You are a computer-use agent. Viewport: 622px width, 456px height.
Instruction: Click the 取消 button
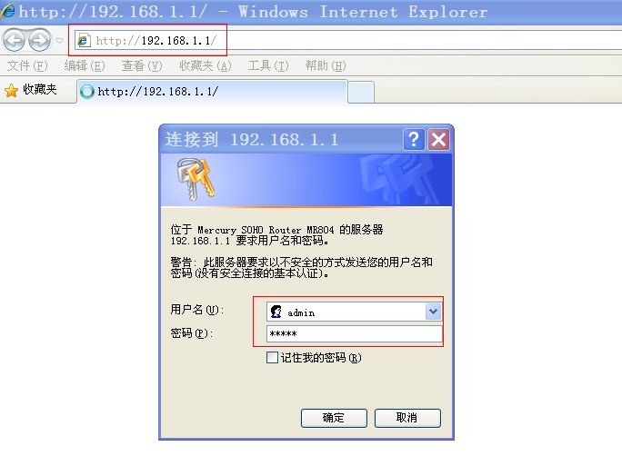click(407, 418)
